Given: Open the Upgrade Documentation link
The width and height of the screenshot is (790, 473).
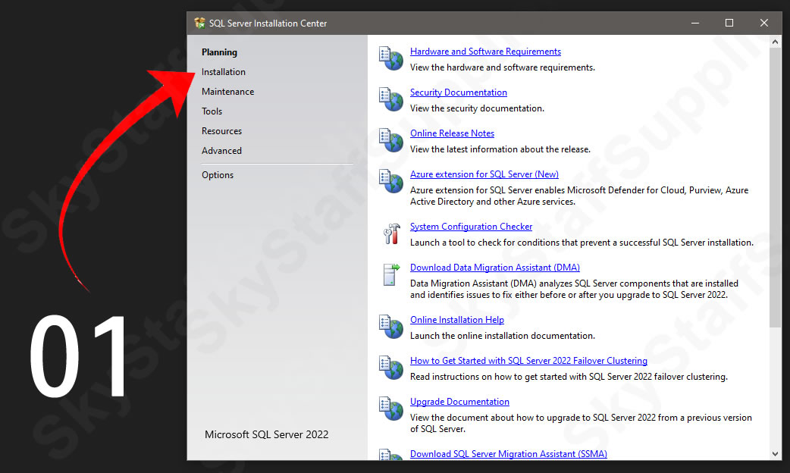Looking at the screenshot, I should (459, 402).
